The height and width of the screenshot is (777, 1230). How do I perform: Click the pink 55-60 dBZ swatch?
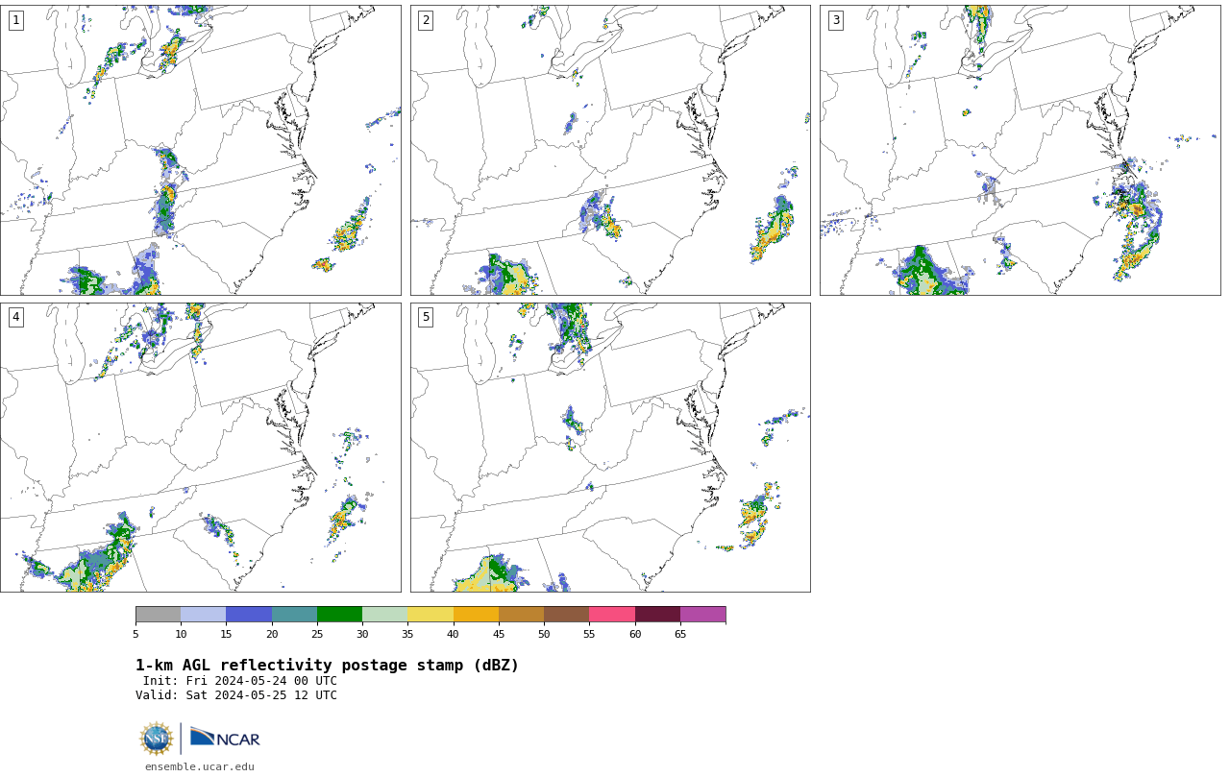pos(612,615)
